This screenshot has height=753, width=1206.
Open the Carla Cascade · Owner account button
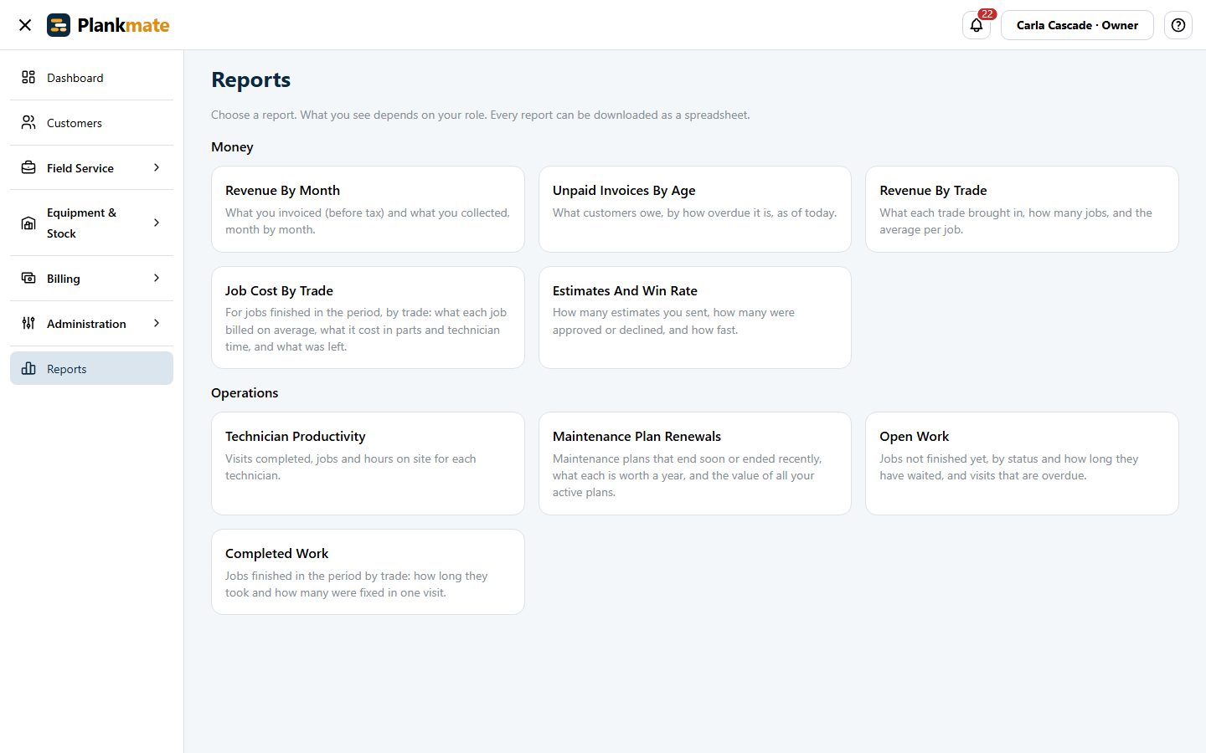coord(1077,25)
